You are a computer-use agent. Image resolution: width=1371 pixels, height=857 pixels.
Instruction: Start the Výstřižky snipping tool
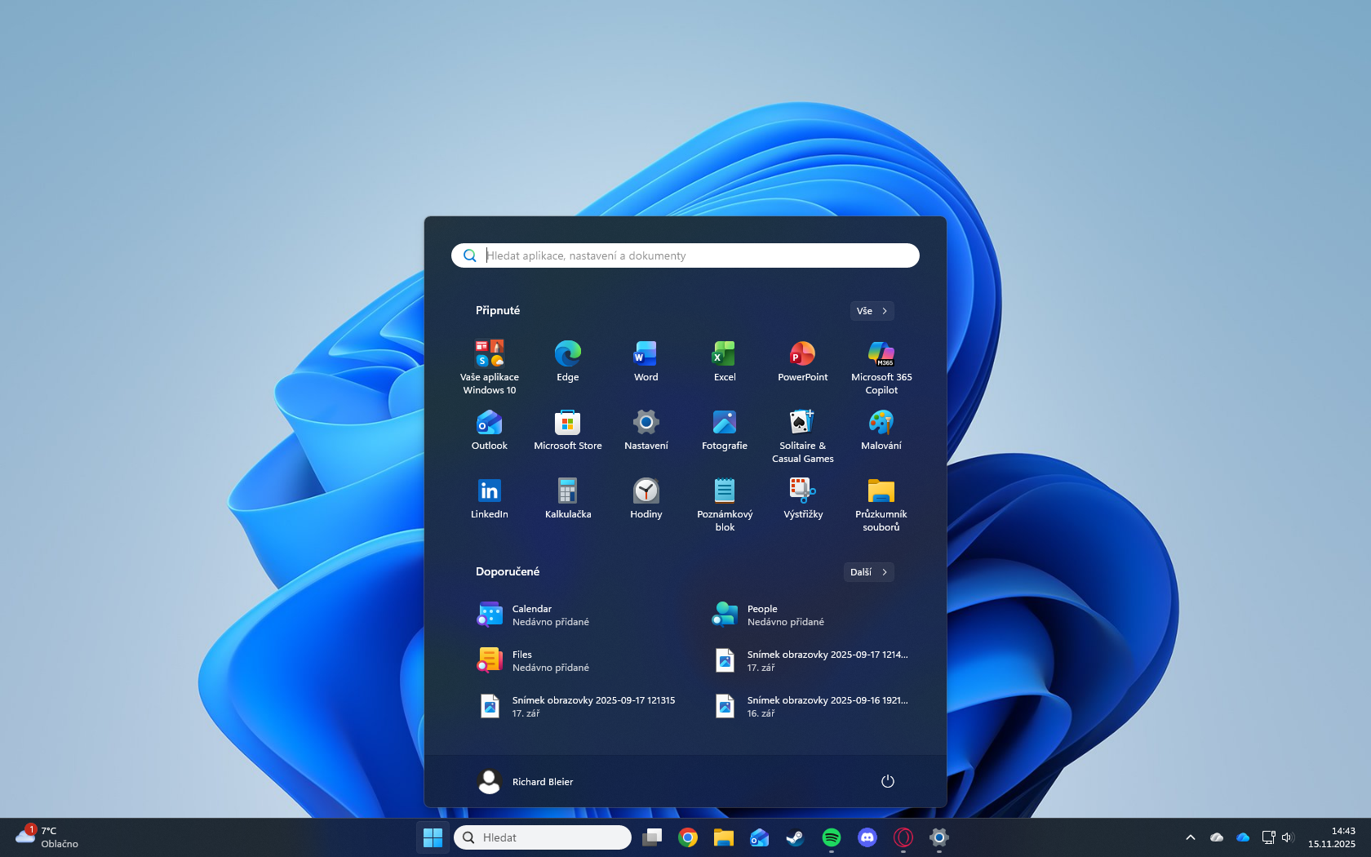802,496
